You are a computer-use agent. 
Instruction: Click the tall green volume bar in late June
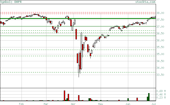coord(149,97)
